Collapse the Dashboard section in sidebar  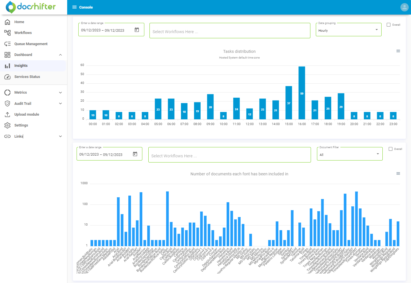click(x=60, y=55)
